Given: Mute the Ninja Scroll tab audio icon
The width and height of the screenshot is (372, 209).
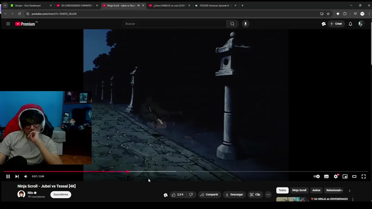Looking at the screenshot, I should coord(138,6).
